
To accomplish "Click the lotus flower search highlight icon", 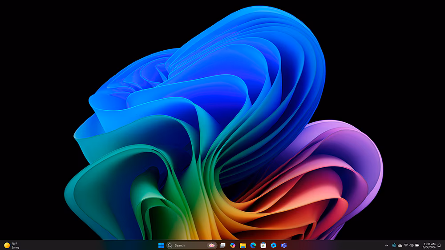I will [211, 245].
